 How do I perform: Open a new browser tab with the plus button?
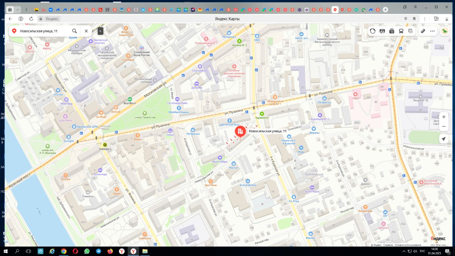[x=385, y=10]
